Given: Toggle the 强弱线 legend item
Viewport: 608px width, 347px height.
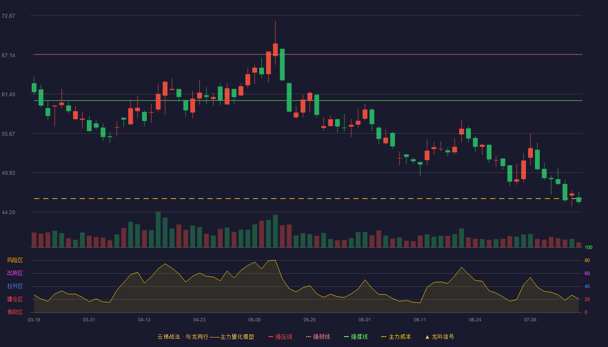Looking at the screenshot, I should pyautogui.click(x=318, y=337).
